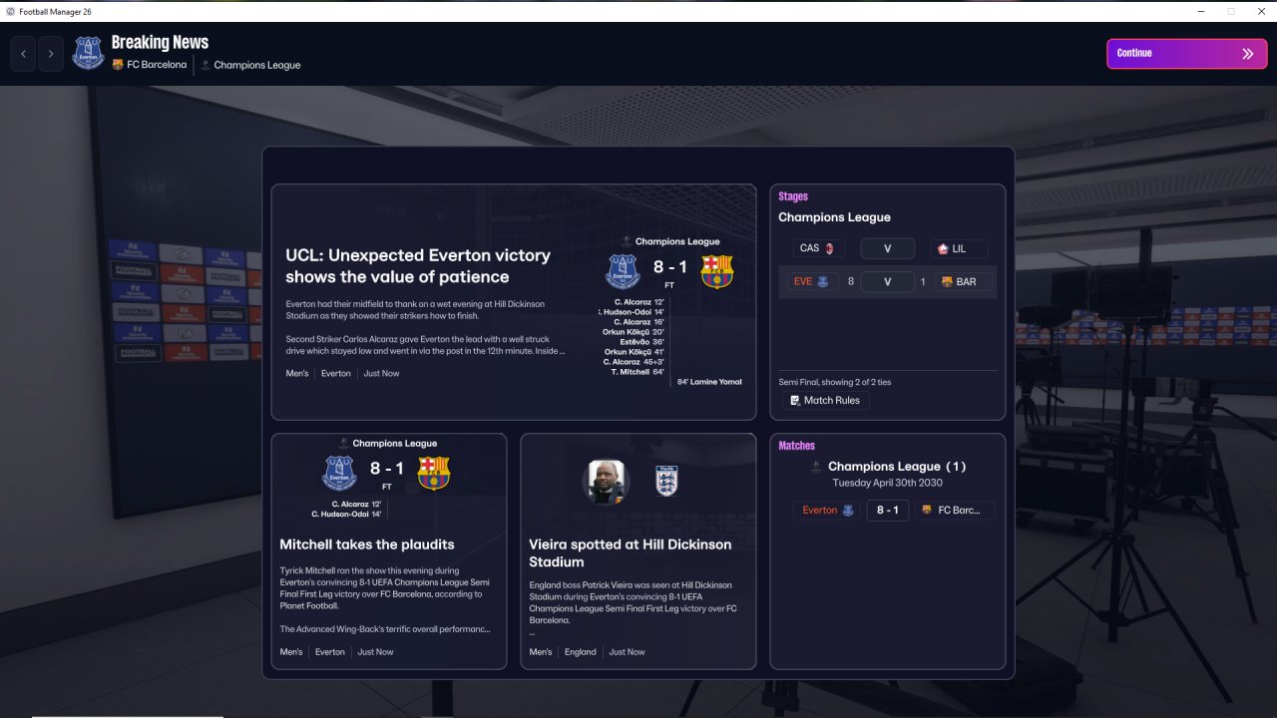This screenshot has width=1277, height=718.
Task: Click the Barcelona crest in Mitchell card
Action: [x=433, y=473]
